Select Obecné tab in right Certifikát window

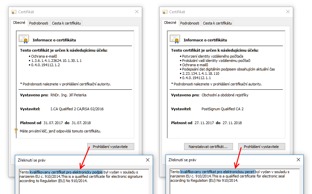[x=170, y=23]
